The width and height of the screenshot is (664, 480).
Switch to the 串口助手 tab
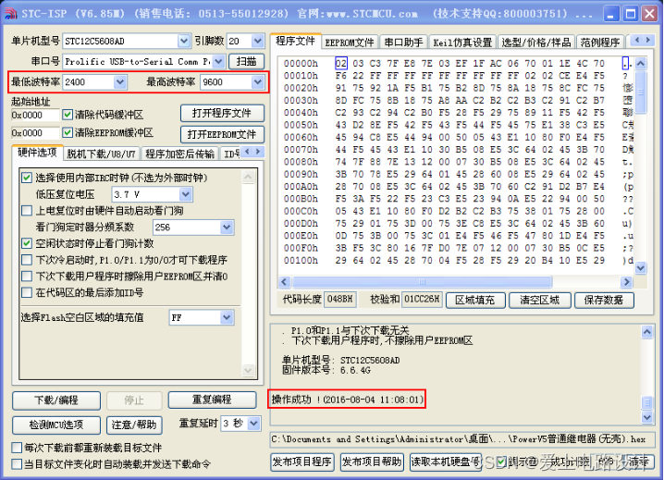point(403,43)
